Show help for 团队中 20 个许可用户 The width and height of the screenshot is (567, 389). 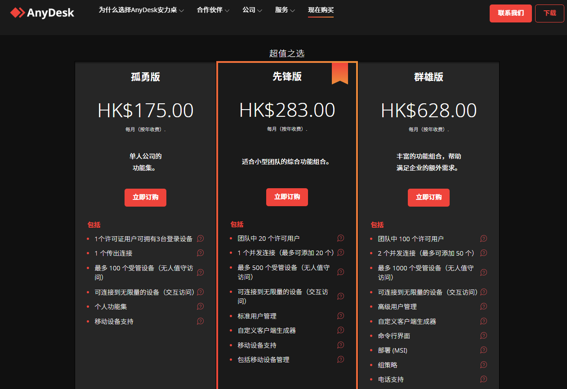pyautogui.click(x=341, y=238)
